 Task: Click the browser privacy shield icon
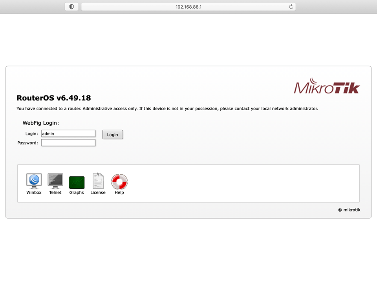point(71,7)
